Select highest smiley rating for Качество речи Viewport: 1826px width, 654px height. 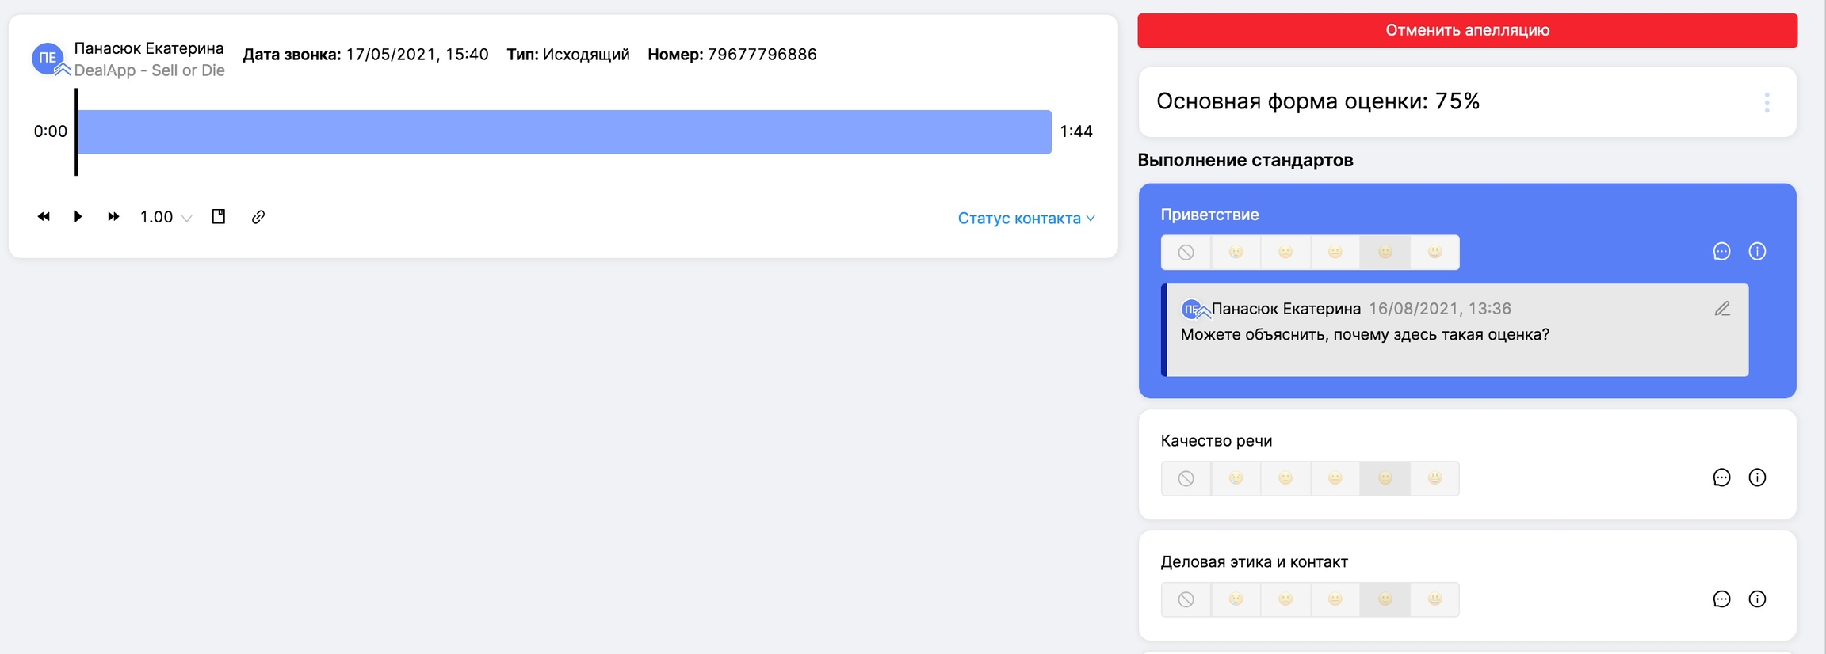click(x=1434, y=478)
